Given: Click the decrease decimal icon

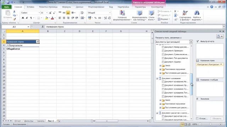Looking at the screenshot, I should [109, 18].
